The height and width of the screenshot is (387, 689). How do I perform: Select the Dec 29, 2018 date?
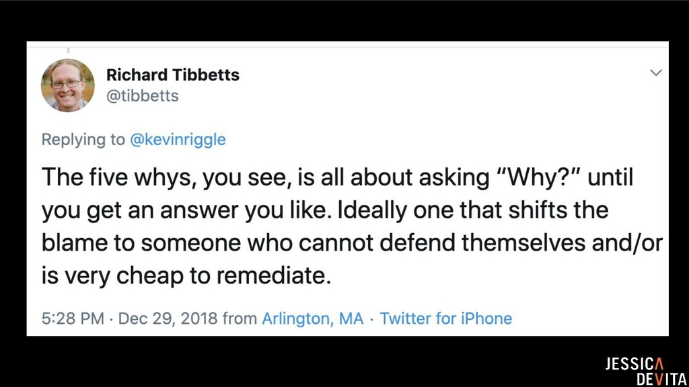168,318
